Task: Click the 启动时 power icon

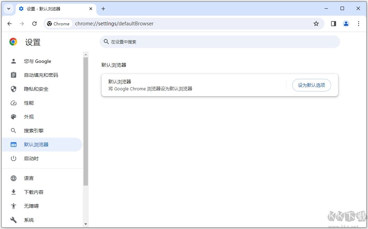Action: (13, 158)
